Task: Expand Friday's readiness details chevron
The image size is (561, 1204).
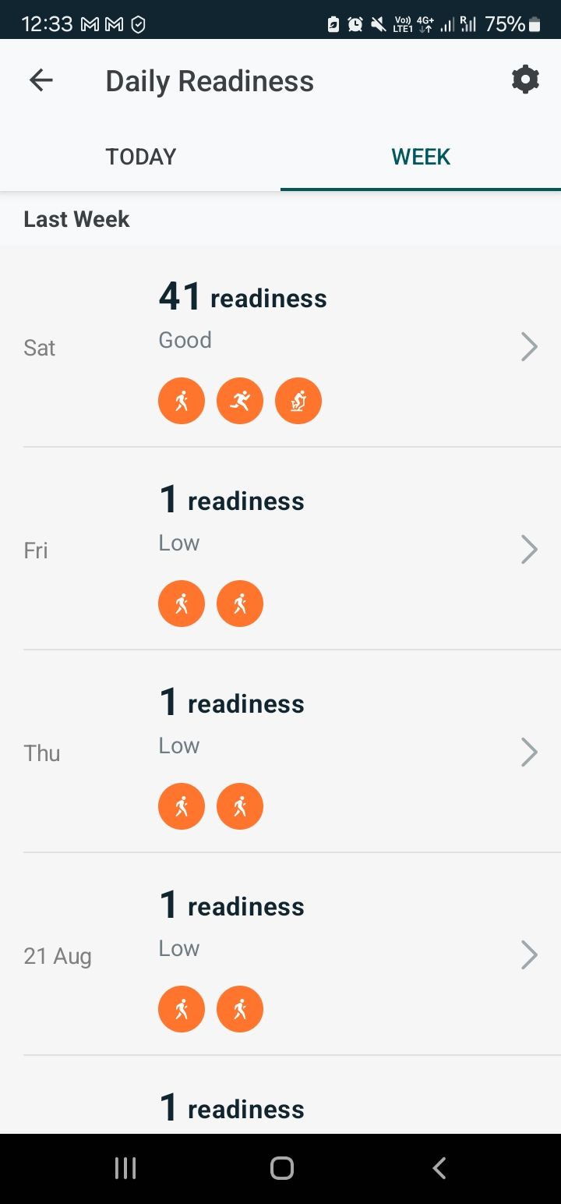Action: (x=529, y=550)
